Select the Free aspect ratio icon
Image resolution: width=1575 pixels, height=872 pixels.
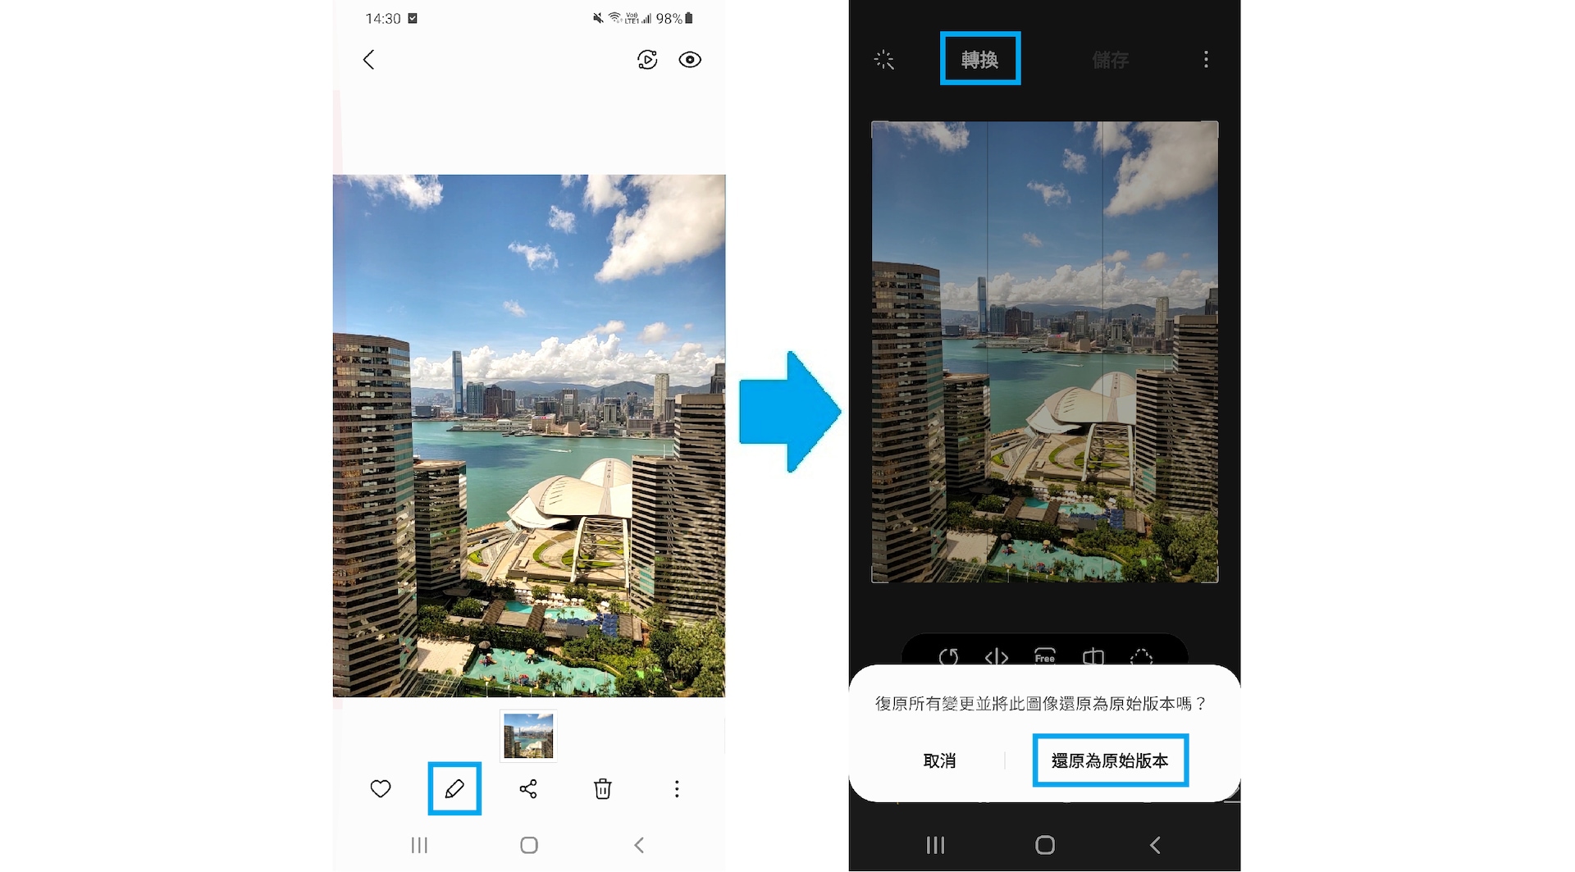pos(1045,657)
